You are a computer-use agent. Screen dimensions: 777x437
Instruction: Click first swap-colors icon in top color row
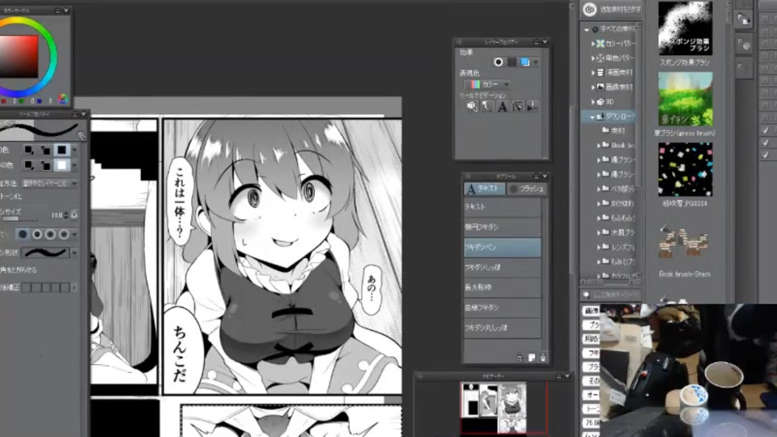pyautogui.click(x=29, y=150)
